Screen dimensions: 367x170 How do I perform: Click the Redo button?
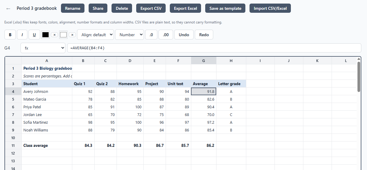(x=204, y=35)
